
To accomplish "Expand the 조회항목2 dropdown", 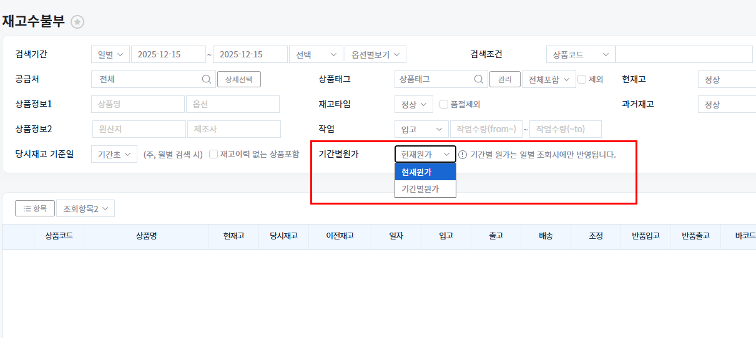I will tap(86, 208).
